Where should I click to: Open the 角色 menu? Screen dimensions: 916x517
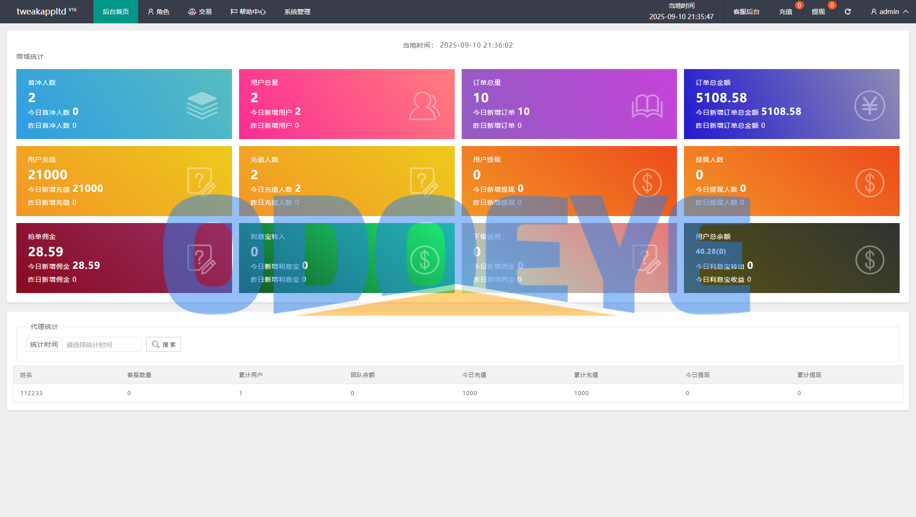coord(159,12)
